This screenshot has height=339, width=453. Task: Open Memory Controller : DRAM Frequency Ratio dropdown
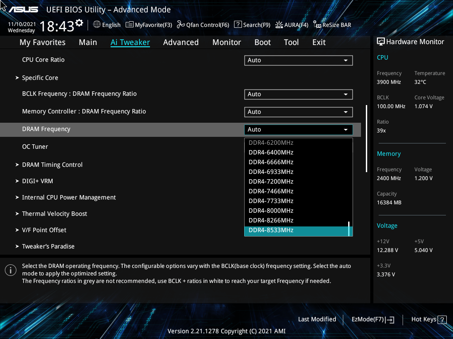(299, 112)
